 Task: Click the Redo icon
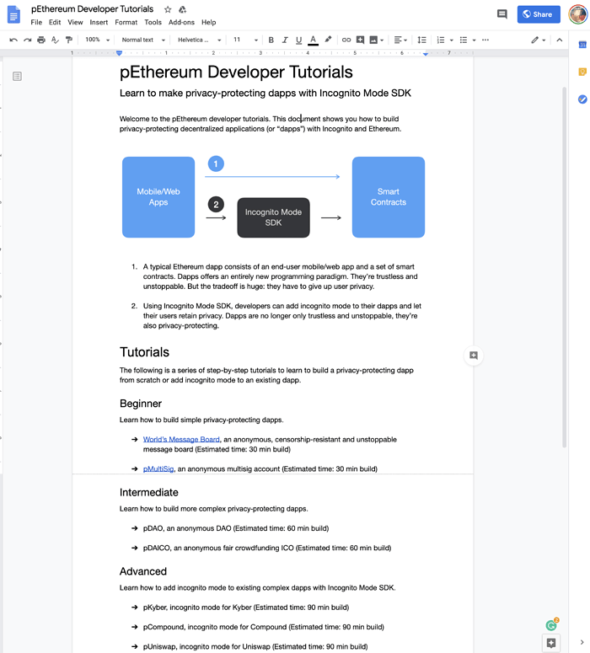[28, 40]
